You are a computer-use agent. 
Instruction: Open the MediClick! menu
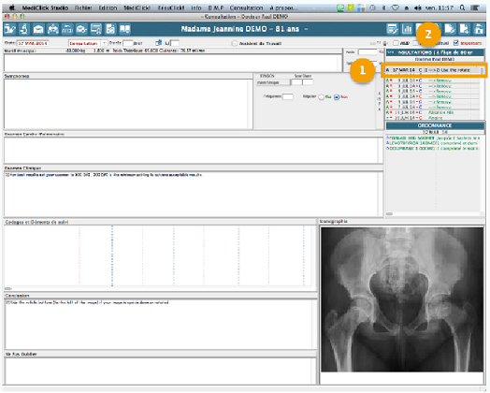(x=137, y=7)
